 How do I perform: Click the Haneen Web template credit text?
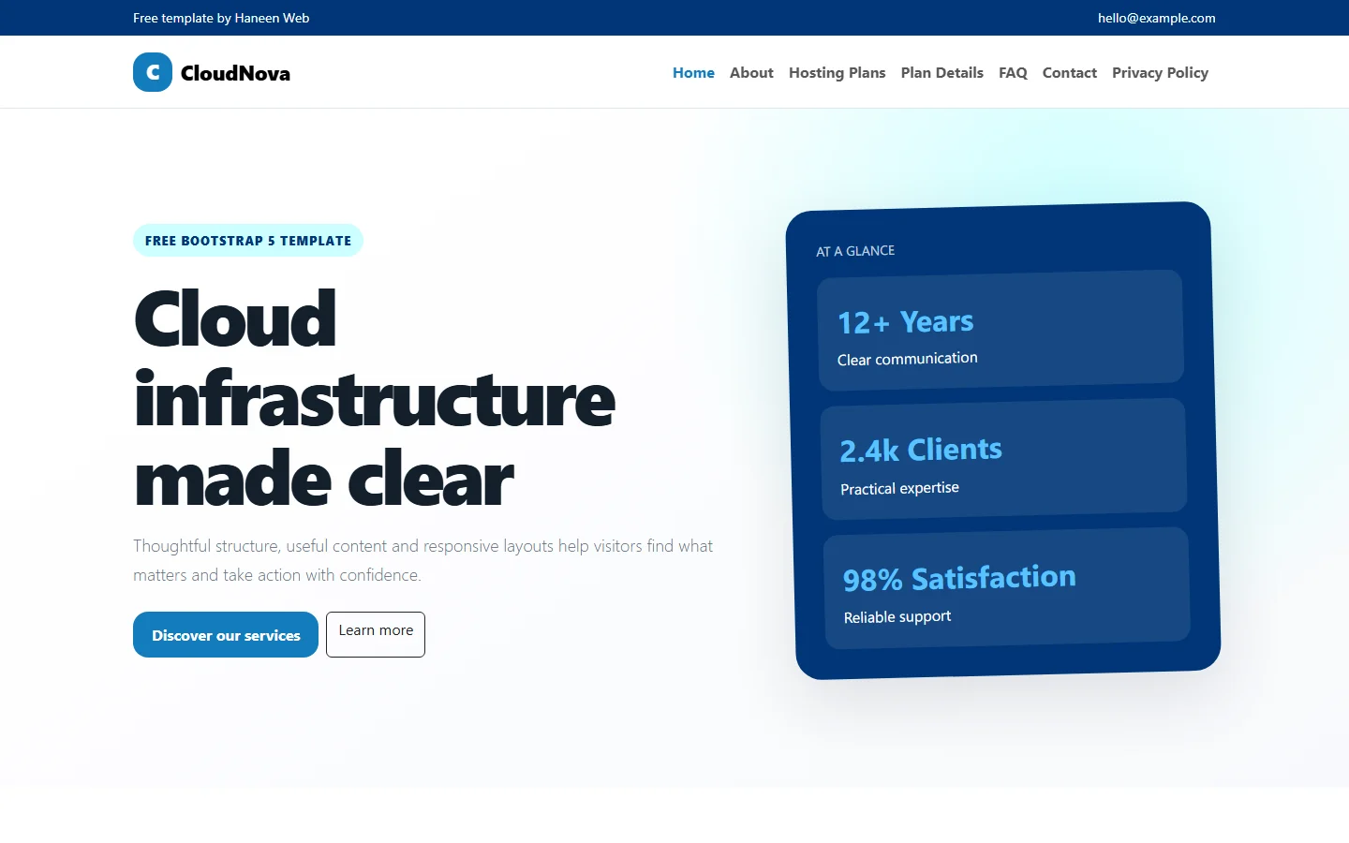221,18
